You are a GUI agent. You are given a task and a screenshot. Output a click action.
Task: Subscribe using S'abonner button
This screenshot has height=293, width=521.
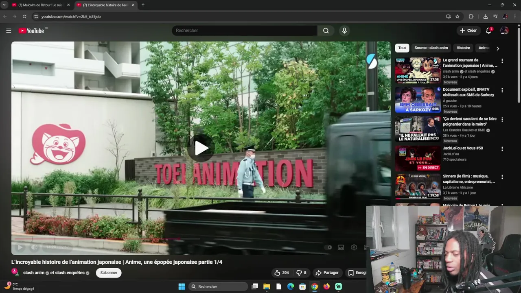point(109,273)
